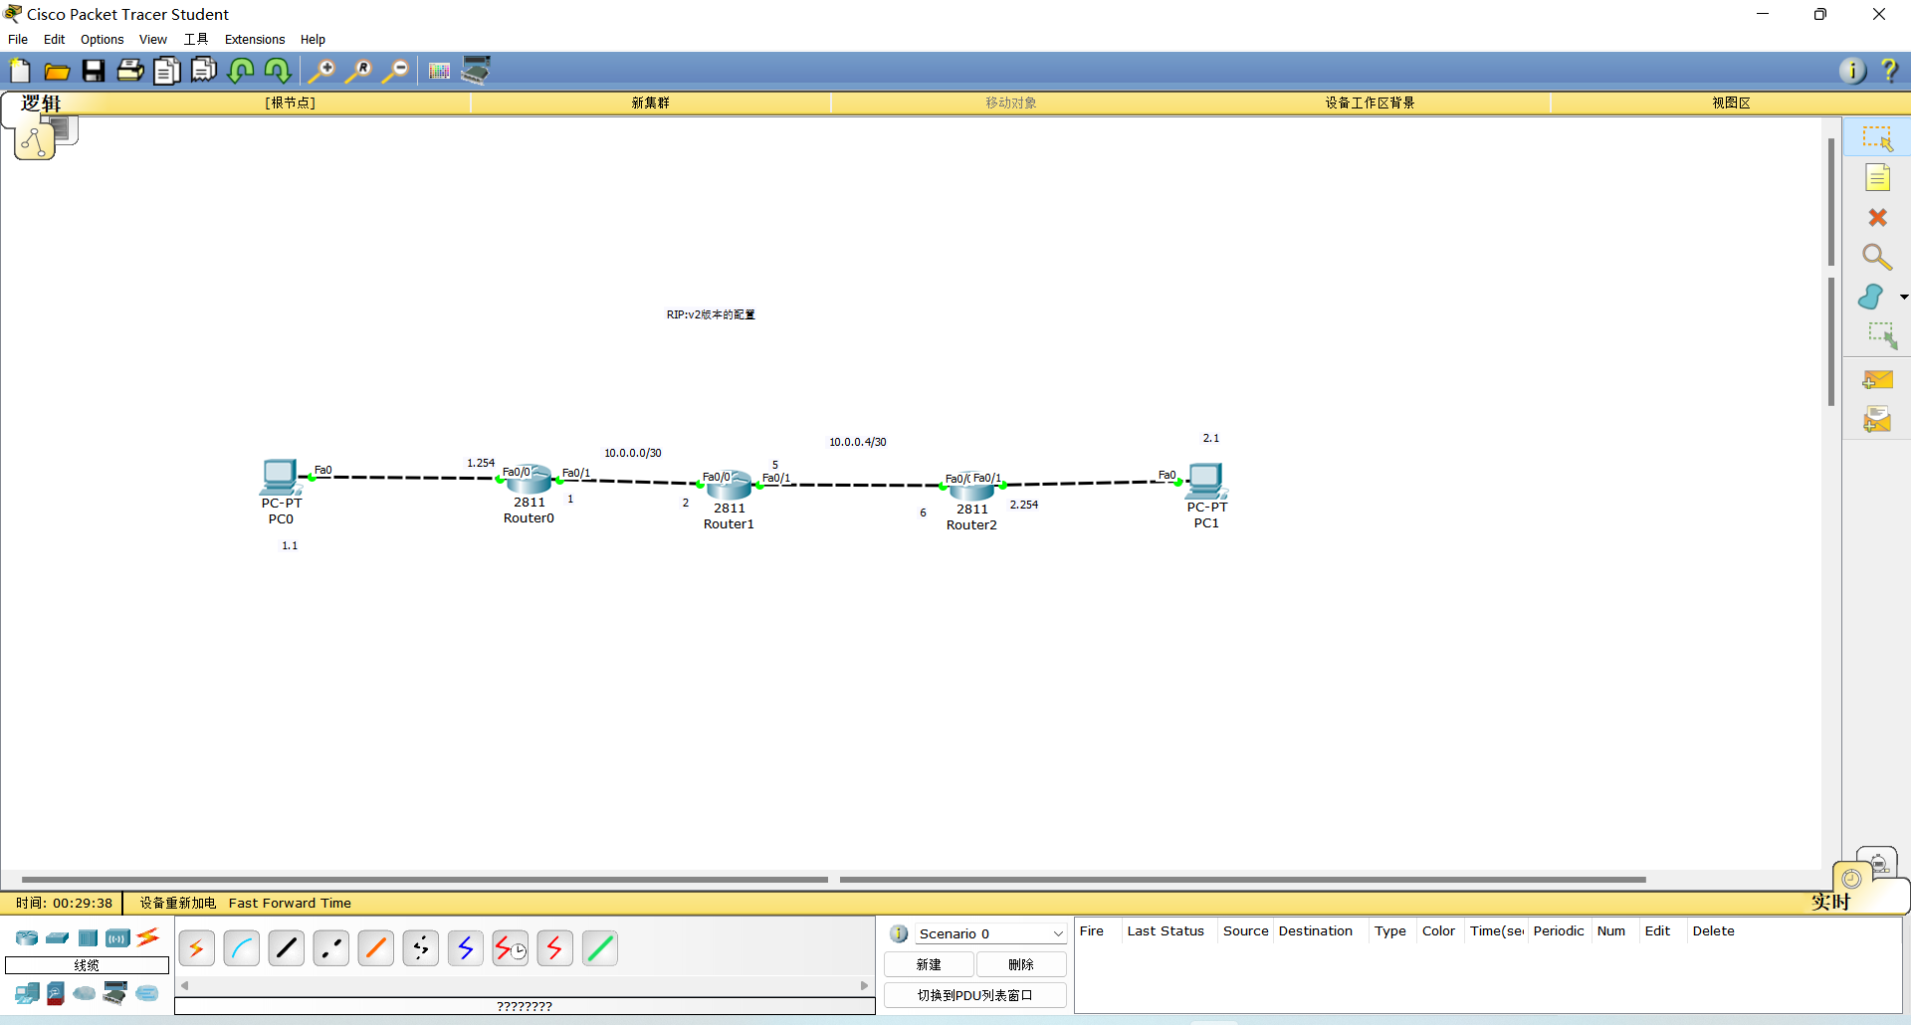This screenshot has height=1025, width=1911.
Task: Select Connections lightning category
Action: click(x=148, y=937)
